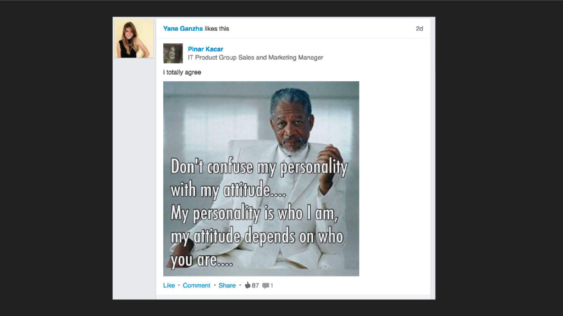Click the Comment link
Viewport: 563px width, 316px height.
196,285
